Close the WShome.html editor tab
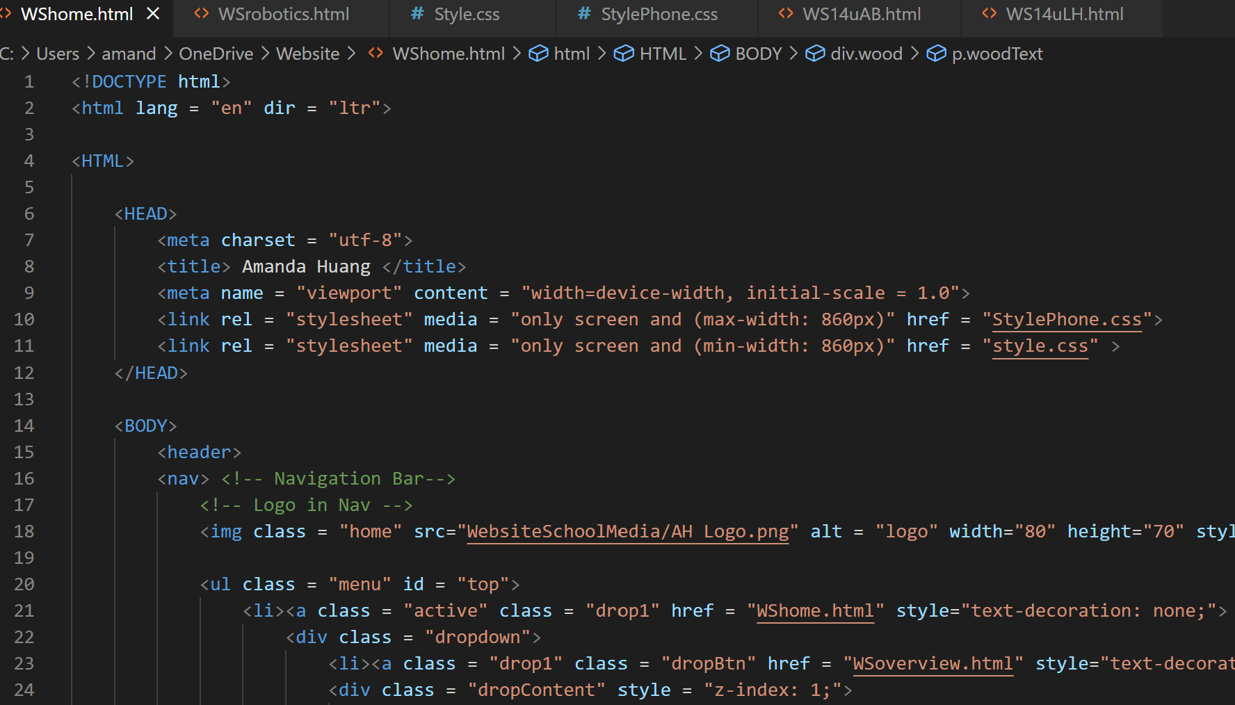Image resolution: width=1235 pixels, height=705 pixels. pos(154,14)
